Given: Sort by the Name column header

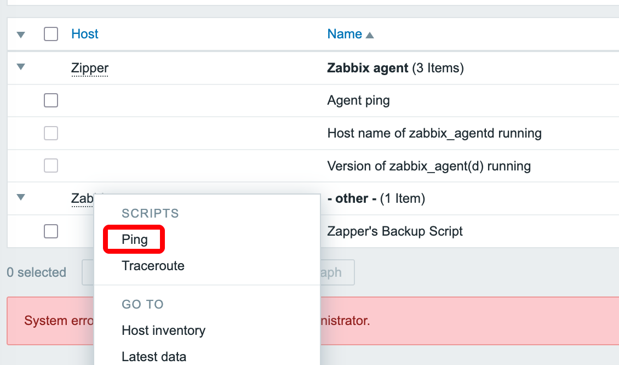Looking at the screenshot, I should [345, 34].
